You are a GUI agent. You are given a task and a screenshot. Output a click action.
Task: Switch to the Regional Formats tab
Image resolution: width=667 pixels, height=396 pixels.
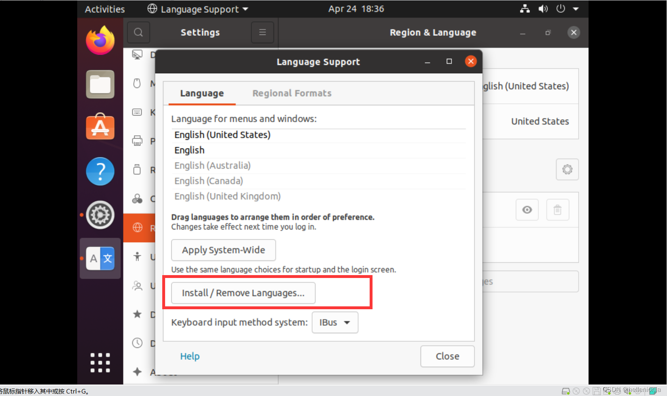(292, 93)
